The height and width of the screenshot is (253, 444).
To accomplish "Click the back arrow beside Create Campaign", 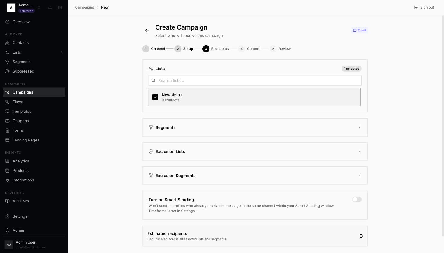I will tap(147, 30).
